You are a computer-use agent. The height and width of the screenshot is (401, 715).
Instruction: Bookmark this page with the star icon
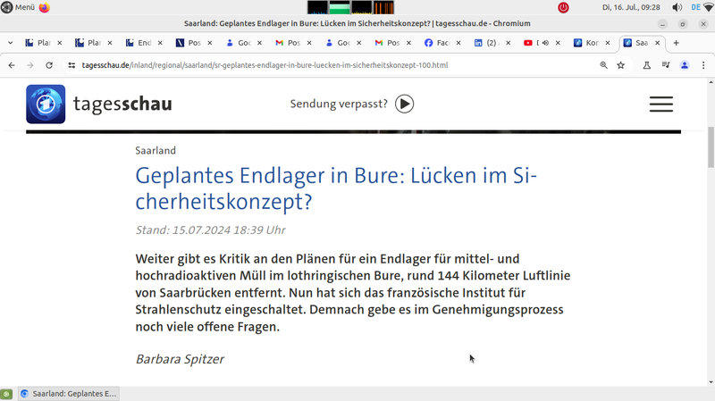point(620,65)
